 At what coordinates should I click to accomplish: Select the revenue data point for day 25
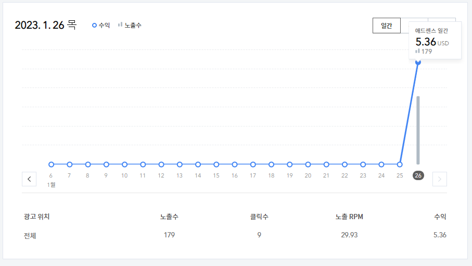click(x=400, y=164)
